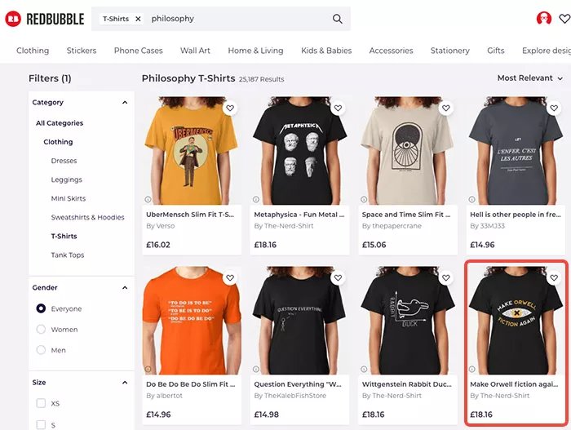Choose the T-Shirts category link
This screenshot has height=430, width=571.
click(x=64, y=236)
